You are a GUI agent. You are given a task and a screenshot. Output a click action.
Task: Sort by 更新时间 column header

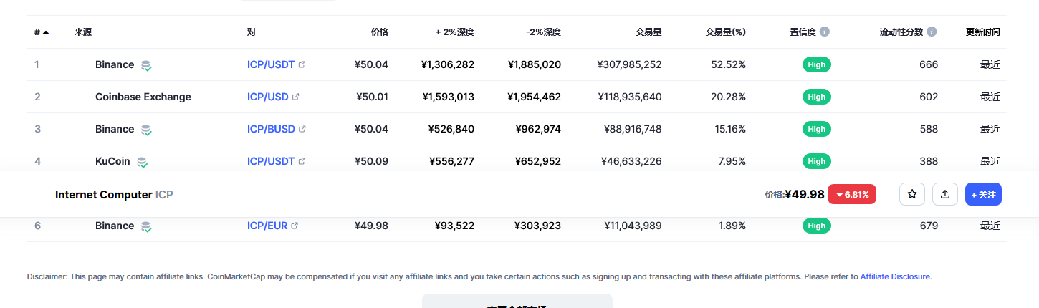(x=982, y=32)
